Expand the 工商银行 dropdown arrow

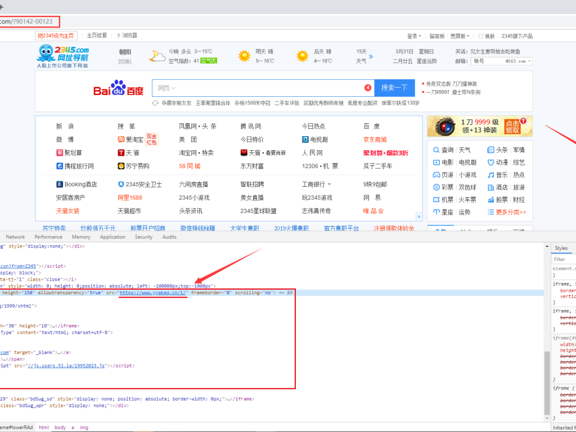click(x=329, y=184)
